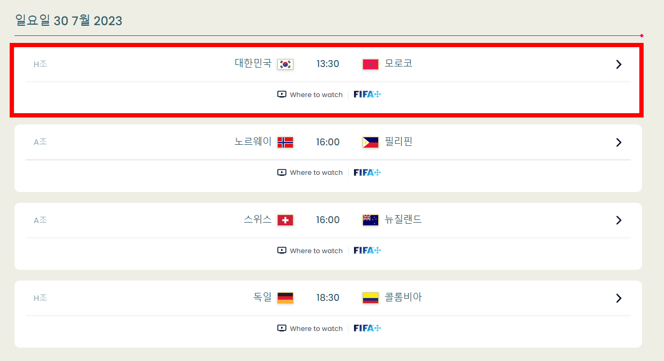664x361 pixels.
Task: Open FIFA+ link for the Germany match
Action: coord(368,328)
